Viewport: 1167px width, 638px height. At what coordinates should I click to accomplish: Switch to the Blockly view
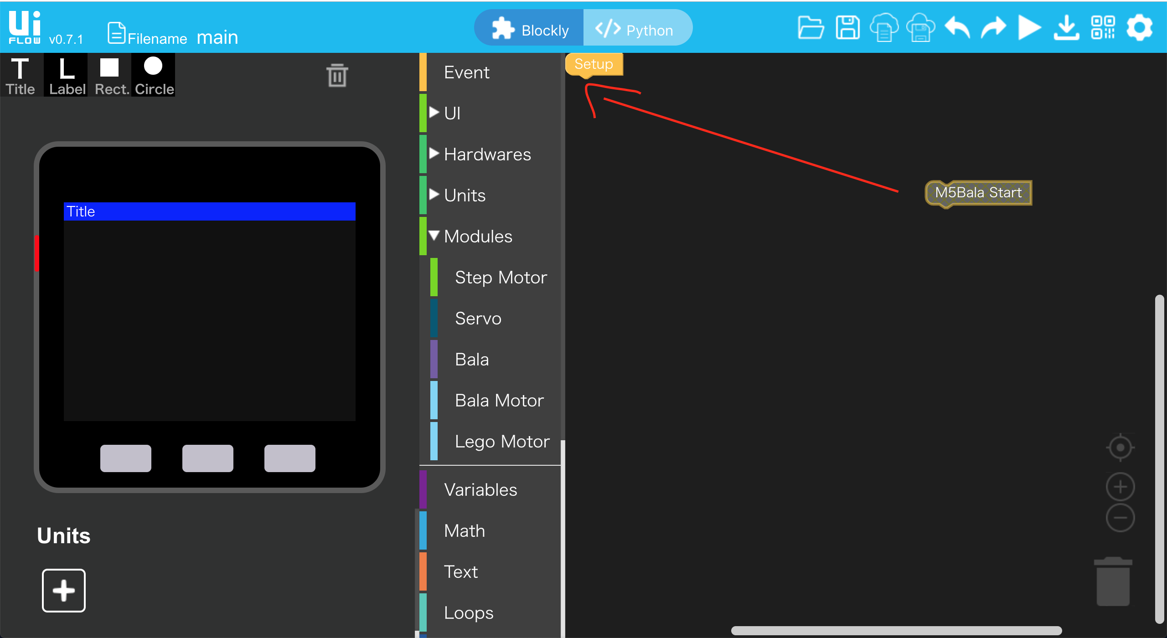[530, 30]
